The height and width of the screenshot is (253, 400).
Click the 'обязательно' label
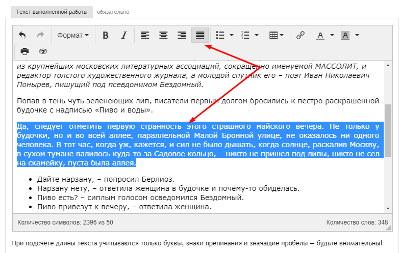click(x=113, y=12)
